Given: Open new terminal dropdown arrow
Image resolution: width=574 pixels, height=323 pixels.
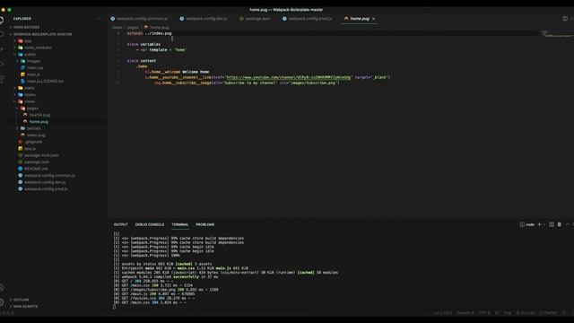Looking at the screenshot, I should pyautogui.click(x=544, y=224).
